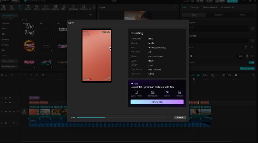Select the Basic sub-tab
The width and height of the screenshot is (258, 143).
194,15
